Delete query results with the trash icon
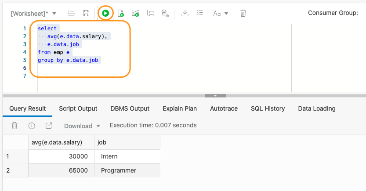 pos(14,126)
